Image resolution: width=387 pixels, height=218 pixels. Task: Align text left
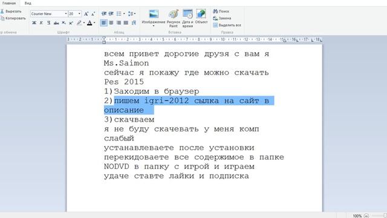[x=104, y=23]
